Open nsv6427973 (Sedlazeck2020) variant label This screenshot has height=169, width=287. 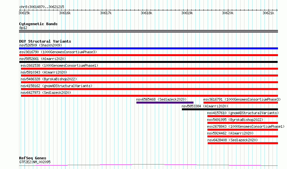click(x=46, y=93)
